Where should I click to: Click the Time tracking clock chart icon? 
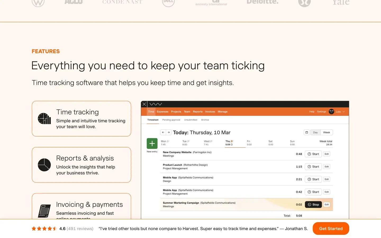click(x=44, y=118)
